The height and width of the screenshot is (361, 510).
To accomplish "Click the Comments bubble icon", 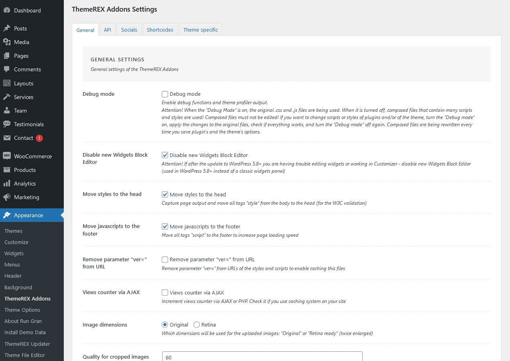I will pos(7,69).
